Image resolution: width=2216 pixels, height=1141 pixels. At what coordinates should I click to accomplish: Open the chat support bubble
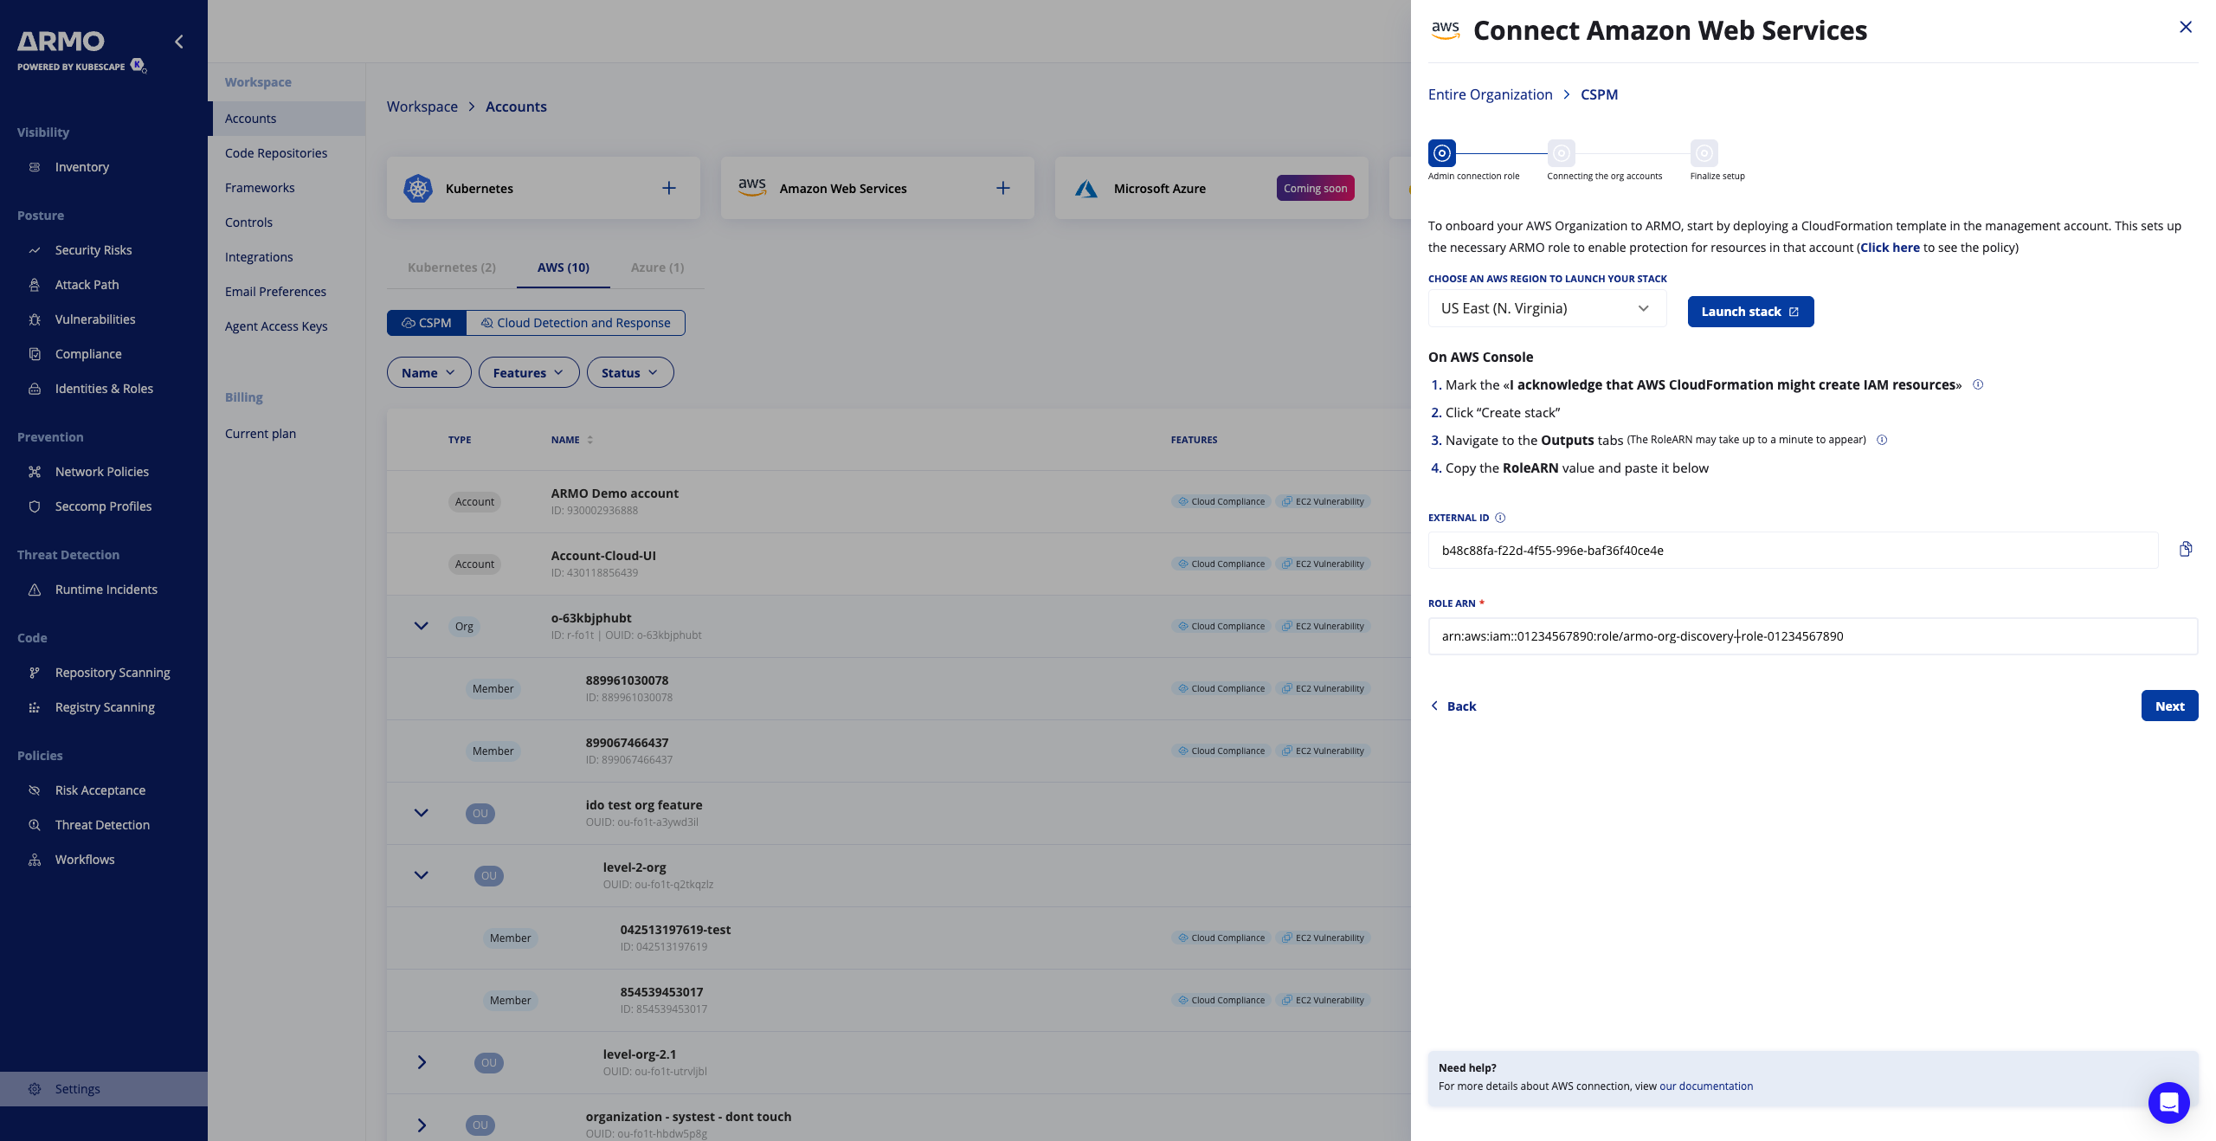2168,1102
